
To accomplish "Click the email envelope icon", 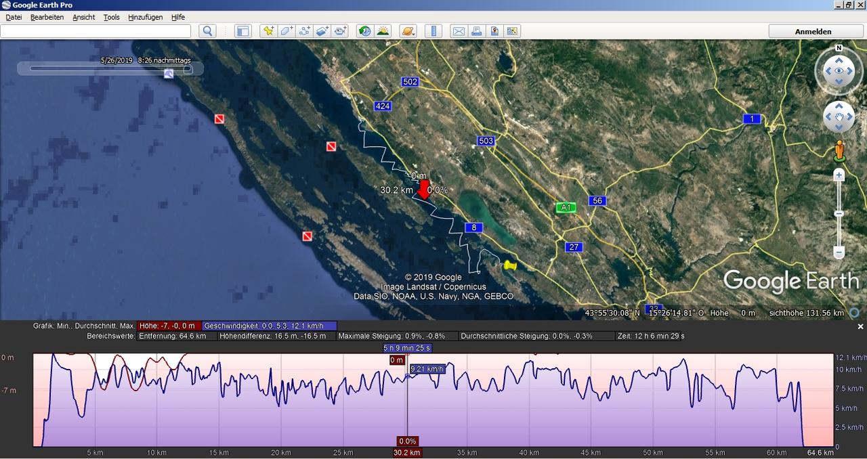I will click(459, 31).
